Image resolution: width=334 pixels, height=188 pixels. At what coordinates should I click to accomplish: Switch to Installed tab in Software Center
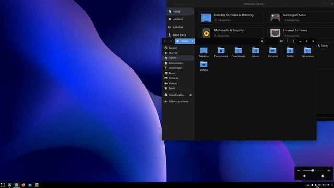180,27
